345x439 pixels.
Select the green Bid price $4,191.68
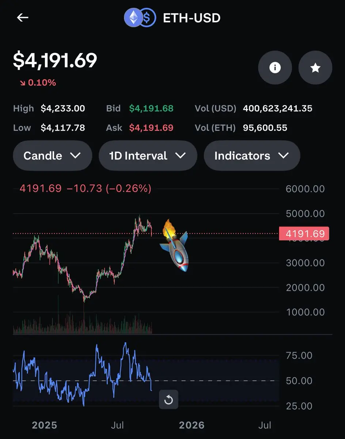(151, 108)
